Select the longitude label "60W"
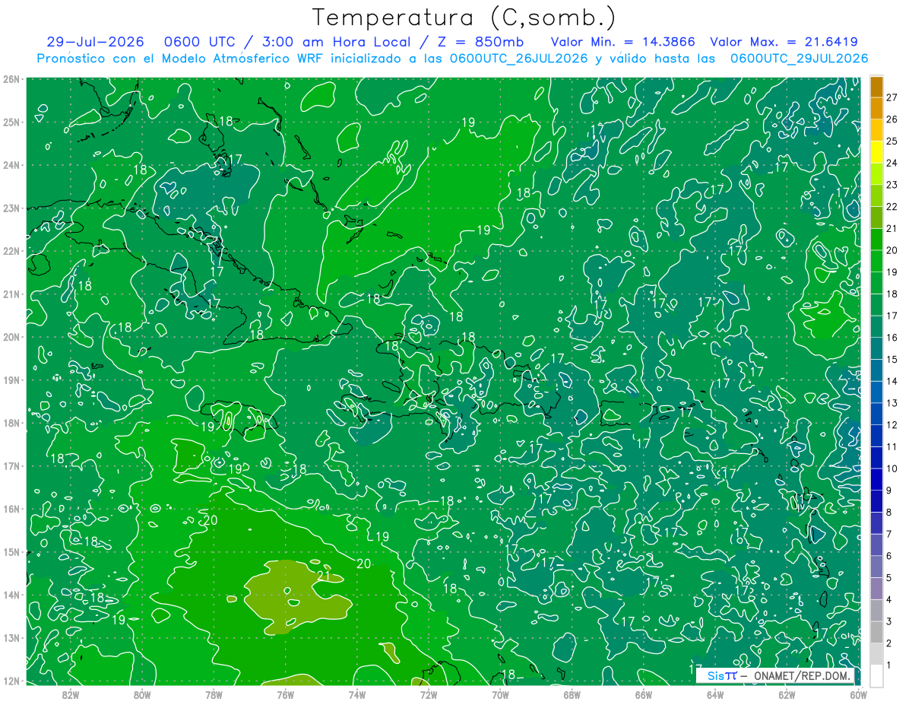912x705 pixels. point(858,694)
